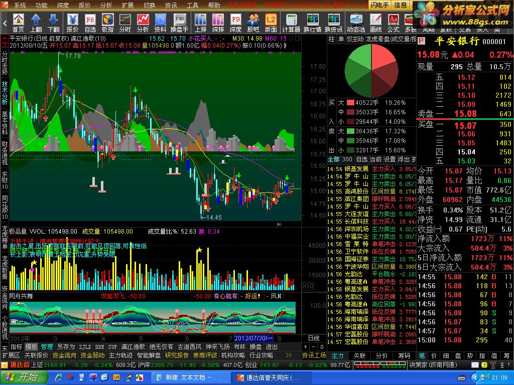The image size is (514, 385).
Task: Select the 技术分析 left sidebar tab
Action: pyautogui.click(x=5, y=93)
